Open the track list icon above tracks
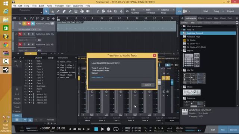This screenshot has width=239, height=134. coord(15,18)
